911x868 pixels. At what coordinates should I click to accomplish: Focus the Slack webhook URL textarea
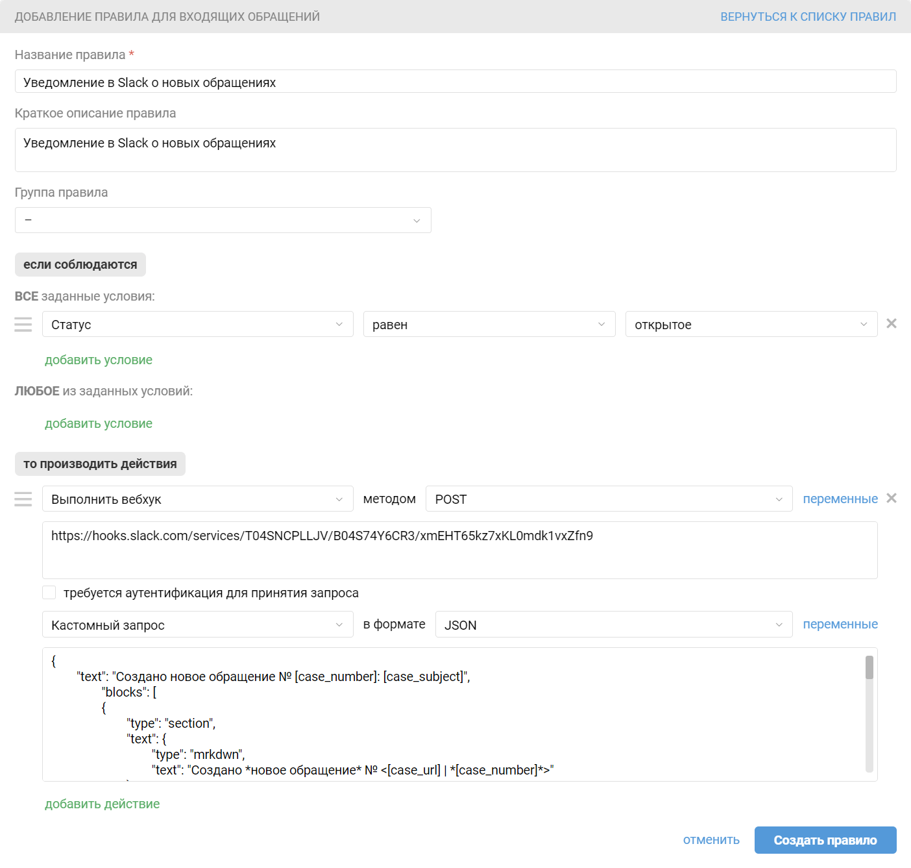tap(460, 550)
